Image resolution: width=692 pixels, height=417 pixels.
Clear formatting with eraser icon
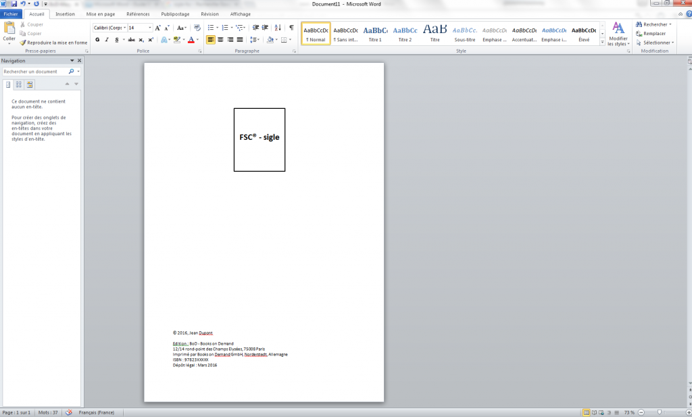(197, 28)
